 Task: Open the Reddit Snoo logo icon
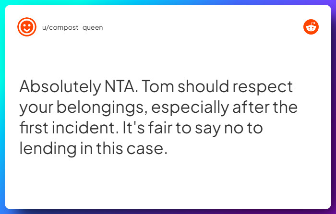311,27
